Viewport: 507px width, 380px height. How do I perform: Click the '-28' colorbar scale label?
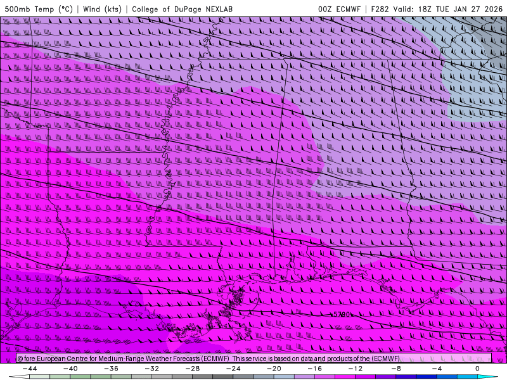point(193,369)
